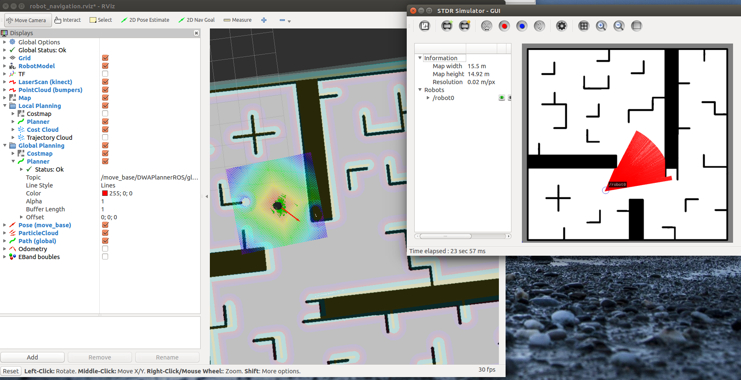Viewport: 741px width, 380px height.
Task: Click the add robot icon with green plus
Action: click(447, 26)
